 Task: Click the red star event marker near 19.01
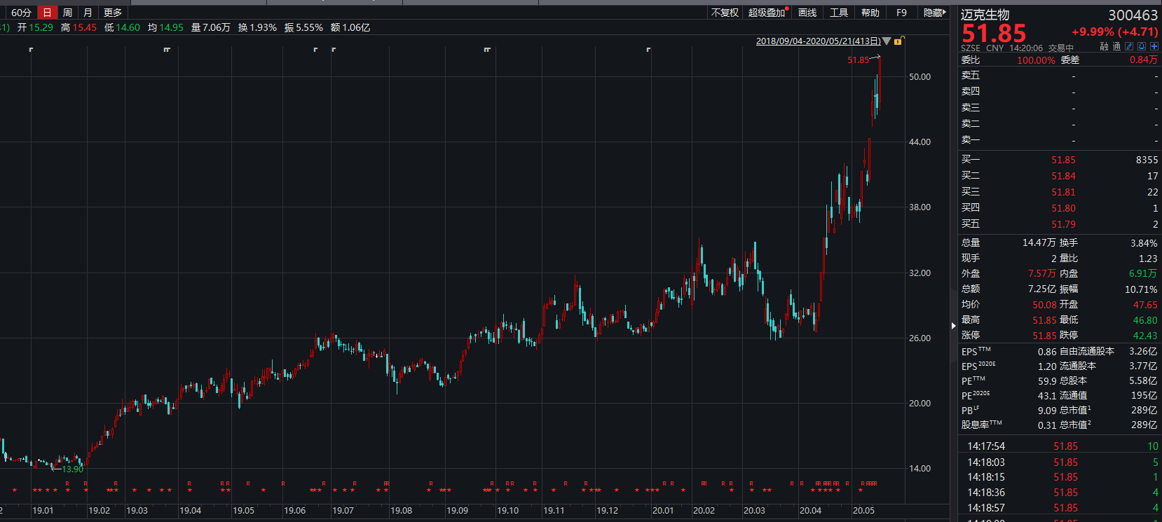tap(36, 490)
